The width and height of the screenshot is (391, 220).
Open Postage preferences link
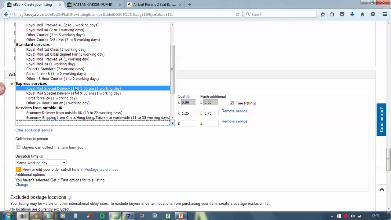101,169
